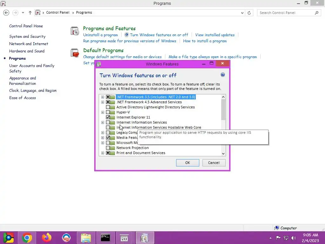Image resolution: width=325 pixels, height=244 pixels.
Task: Click Programs in the address breadcrumb
Action: pos(84,12)
